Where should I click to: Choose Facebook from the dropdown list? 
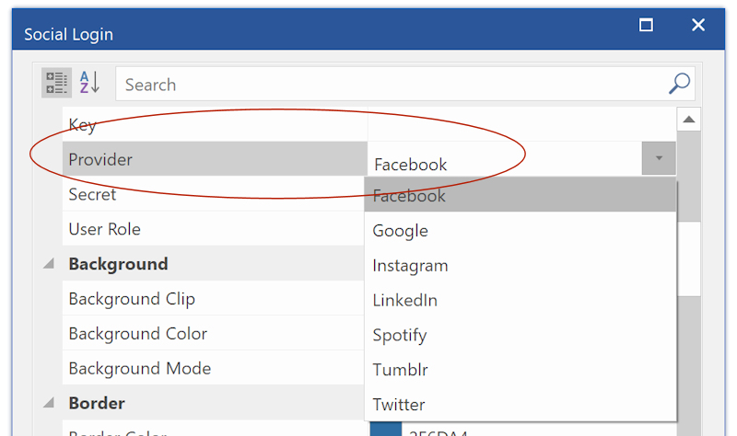click(521, 195)
